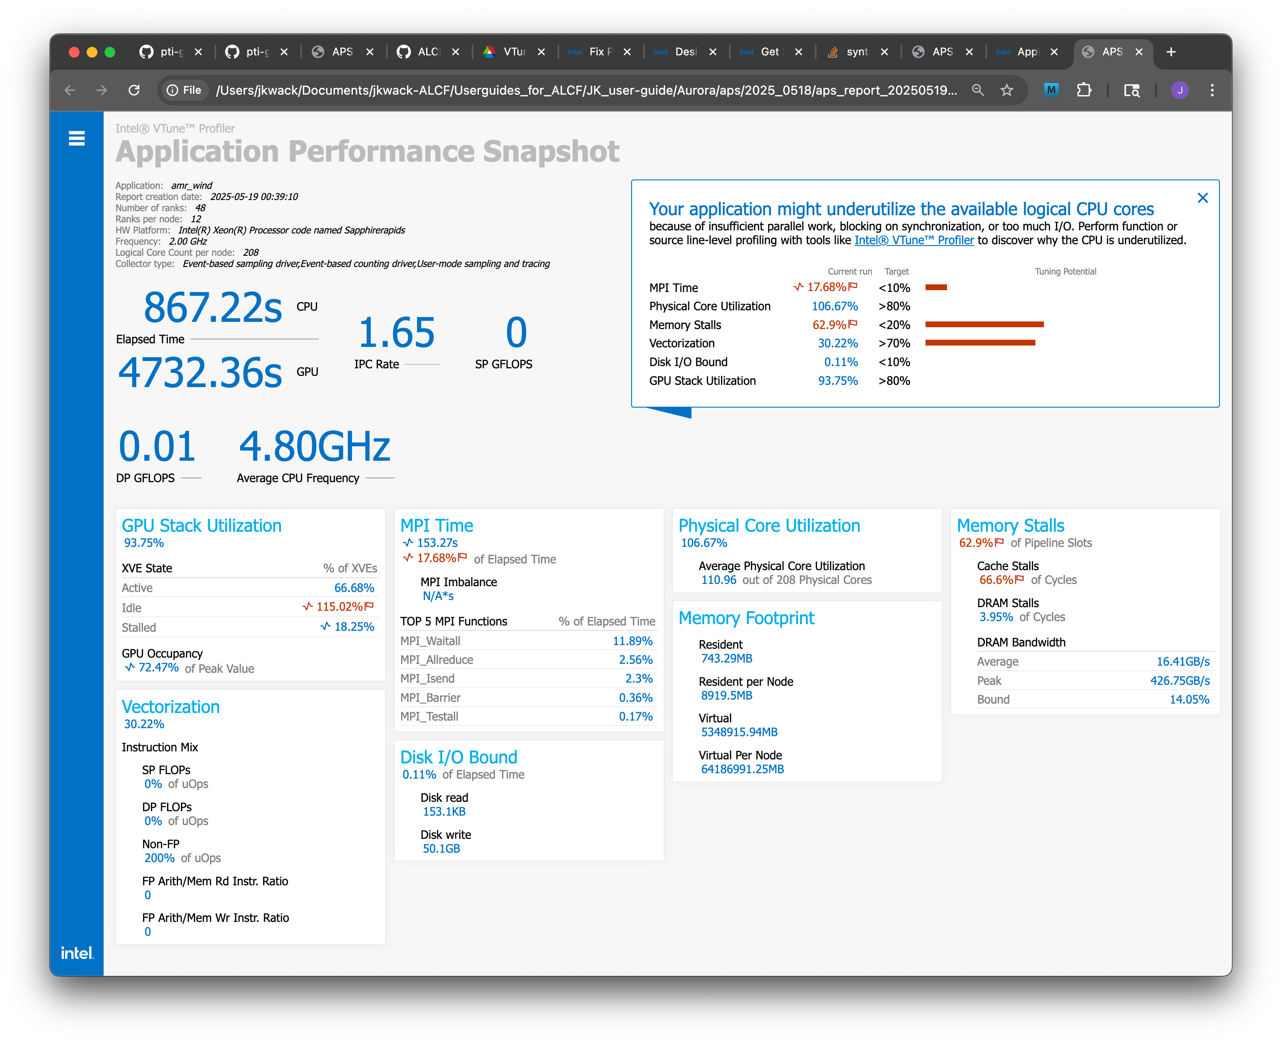Reload the current page

(134, 90)
